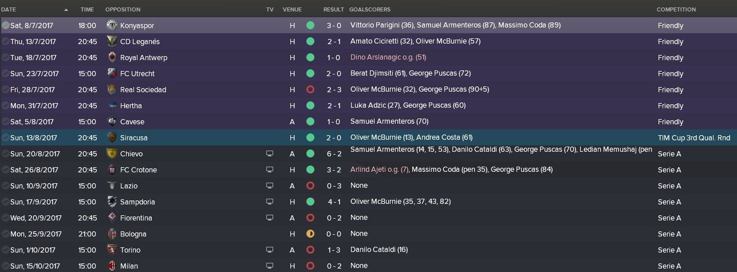Click the red loss indicator for Fiorentina
This screenshot has height=272, width=737.
310,218
